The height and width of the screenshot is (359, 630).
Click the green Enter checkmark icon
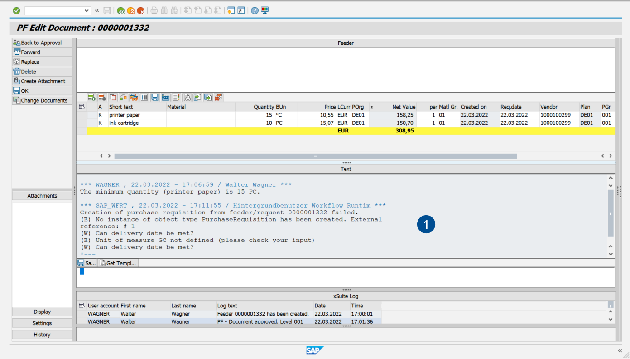16,10
